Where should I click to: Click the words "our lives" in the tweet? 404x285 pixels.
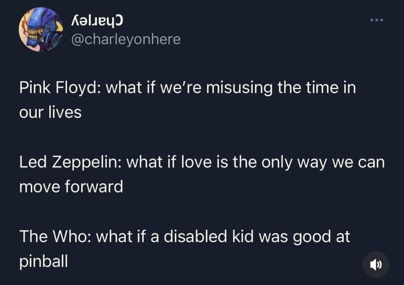tap(50, 113)
